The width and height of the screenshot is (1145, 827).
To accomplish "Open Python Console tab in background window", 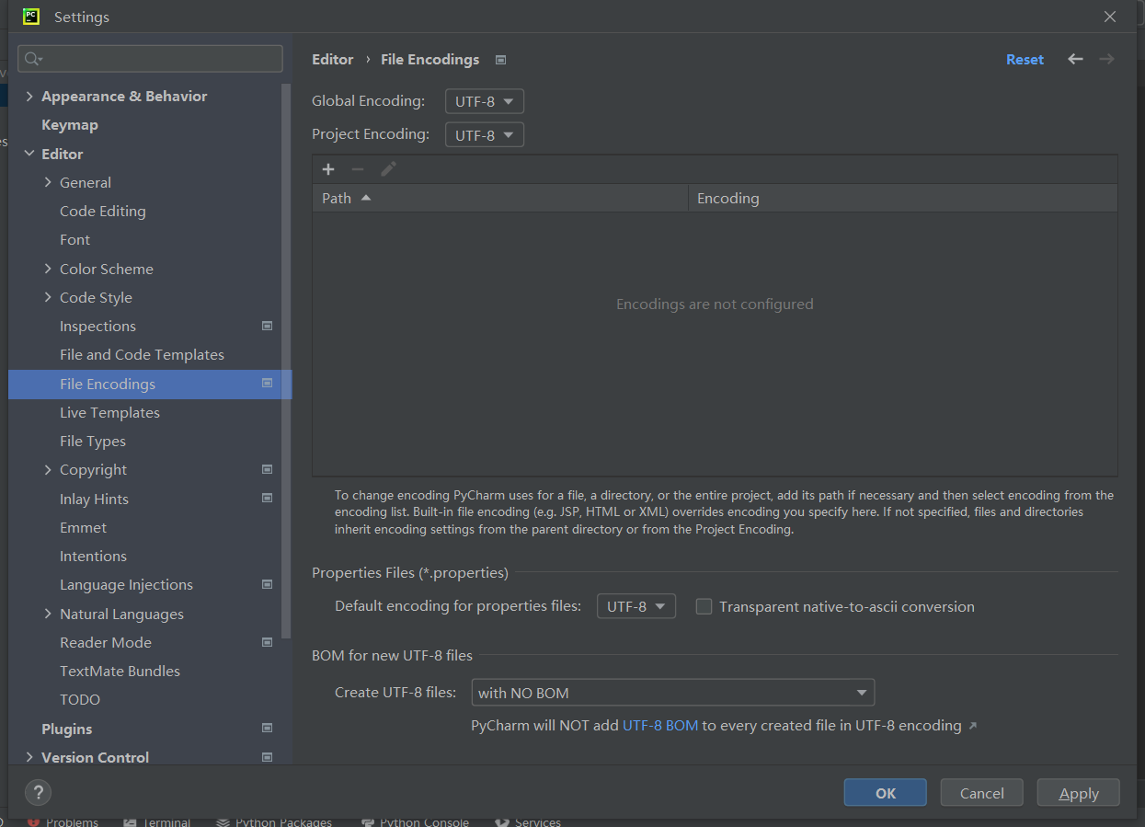I will (x=414, y=821).
